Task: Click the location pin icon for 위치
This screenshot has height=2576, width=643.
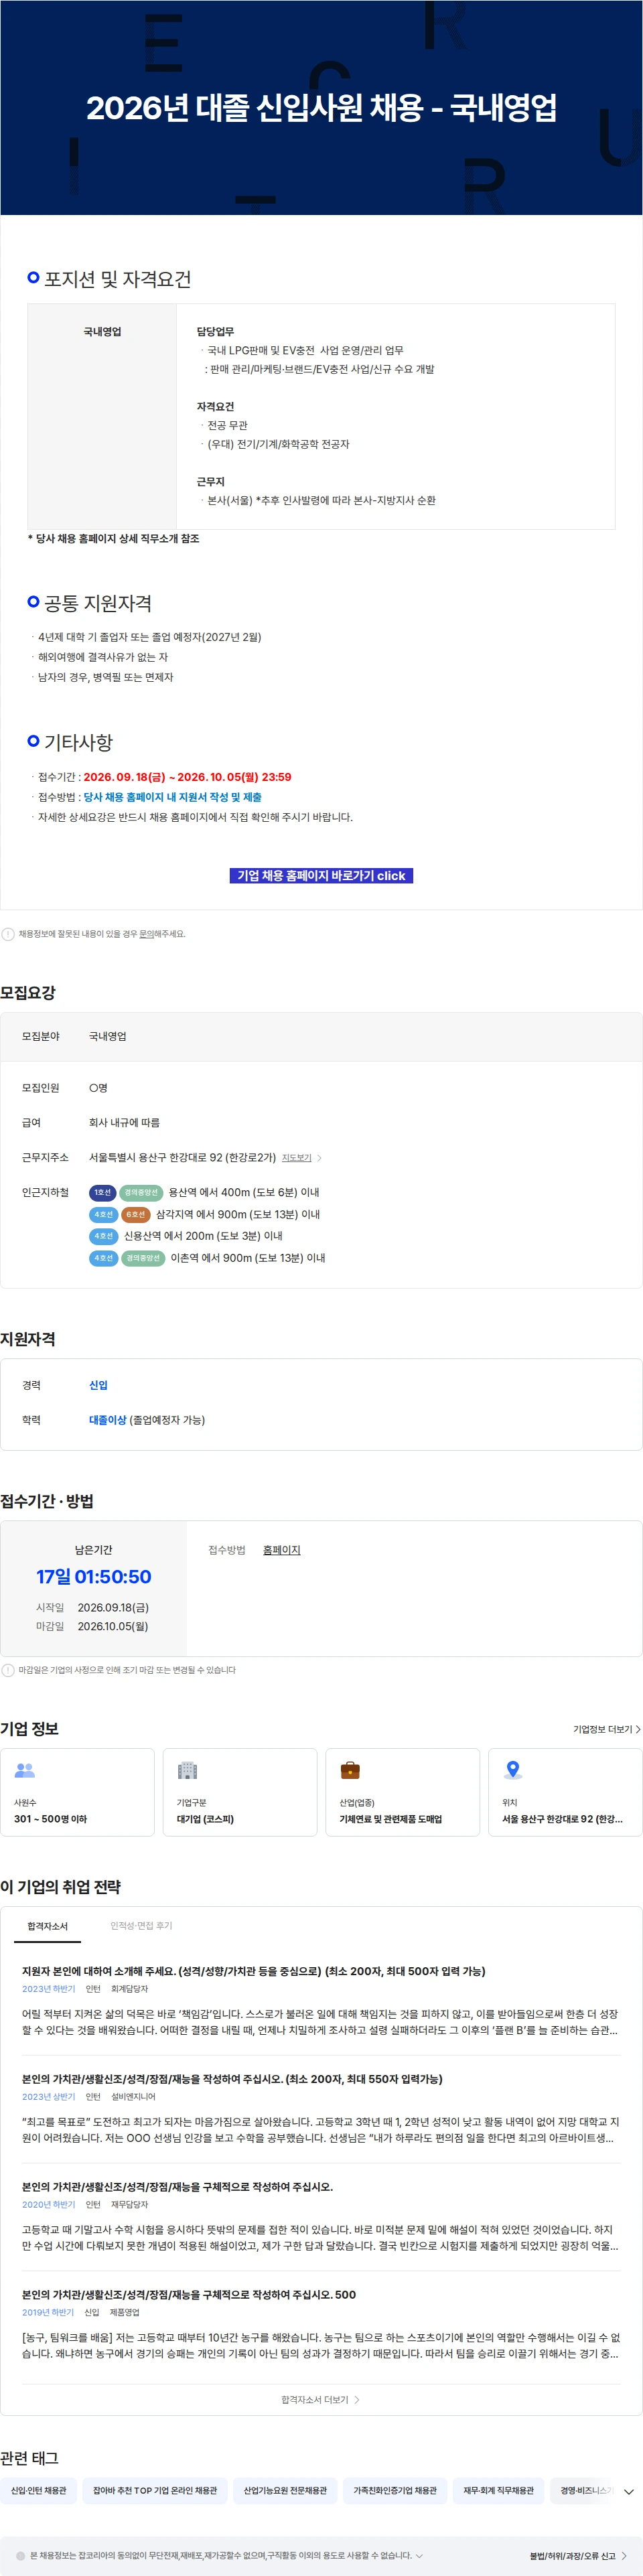Action: [513, 1769]
